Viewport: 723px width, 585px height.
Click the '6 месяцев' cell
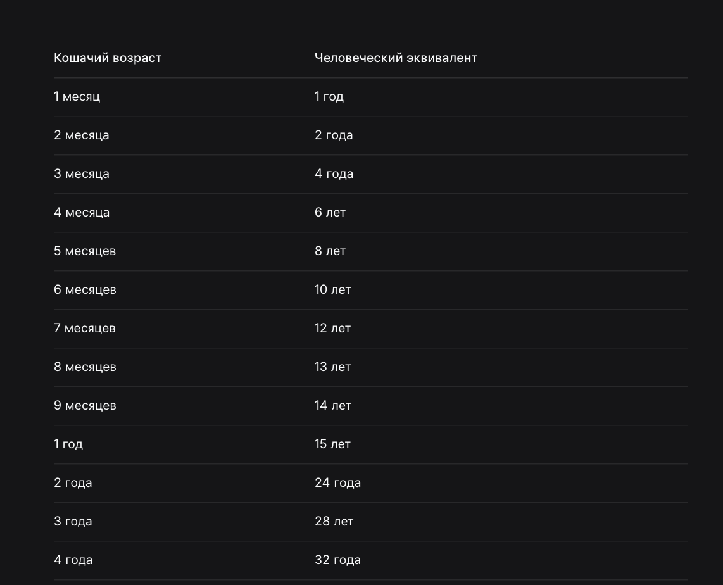85,290
